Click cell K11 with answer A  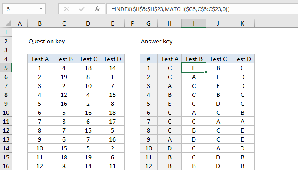pyautogui.click(x=242, y=122)
